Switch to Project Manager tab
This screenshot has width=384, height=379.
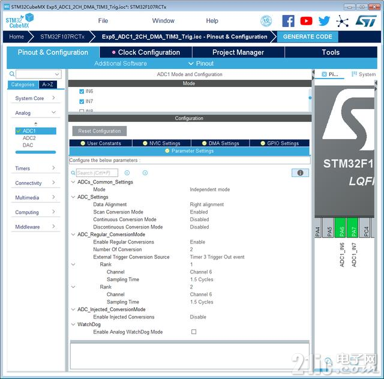point(238,52)
